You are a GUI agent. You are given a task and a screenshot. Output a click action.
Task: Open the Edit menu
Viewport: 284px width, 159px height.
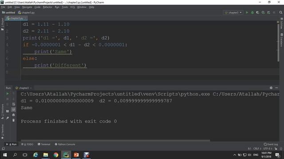point(10,7)
